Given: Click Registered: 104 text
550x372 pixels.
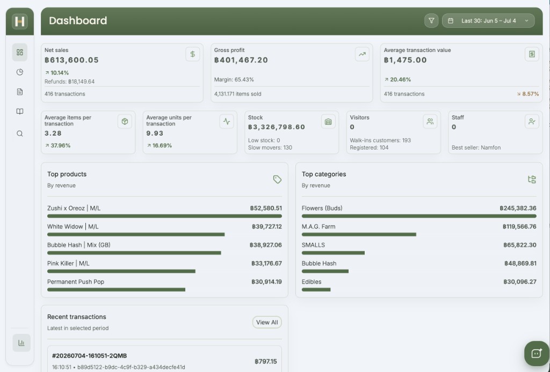Looking at the screenshot, I should click(369, 148).
